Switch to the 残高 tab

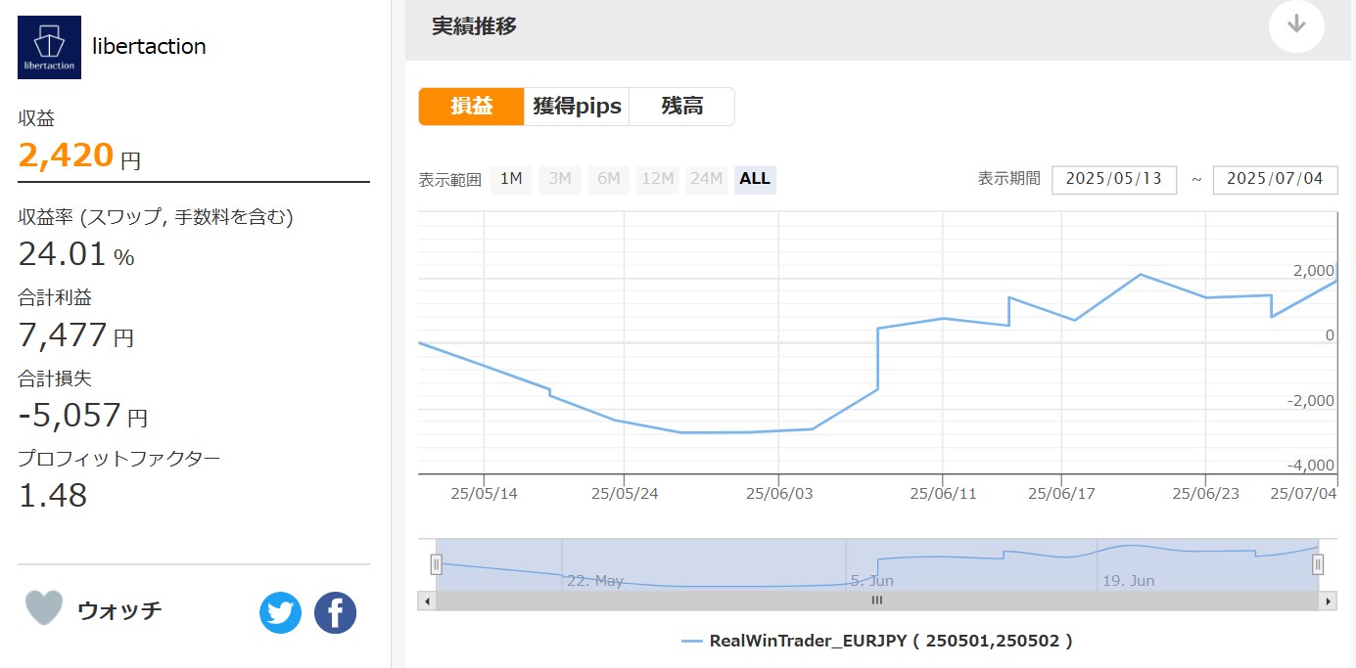(x=681, y=107)
